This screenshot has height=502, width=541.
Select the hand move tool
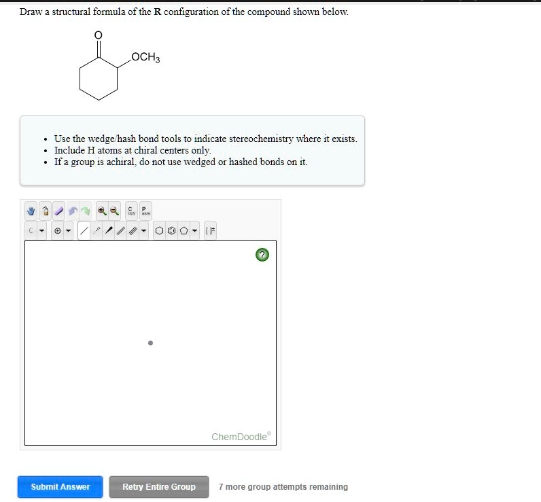31,211
